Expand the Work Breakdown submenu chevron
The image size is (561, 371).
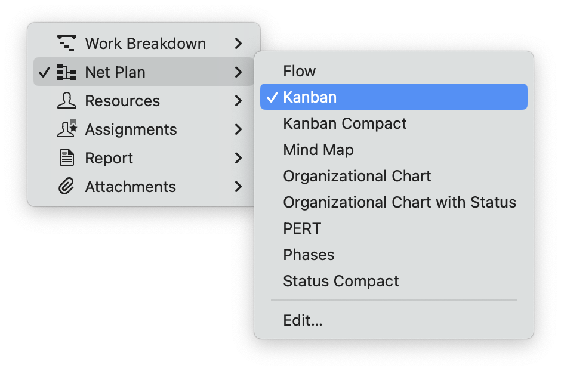point(238,42)
